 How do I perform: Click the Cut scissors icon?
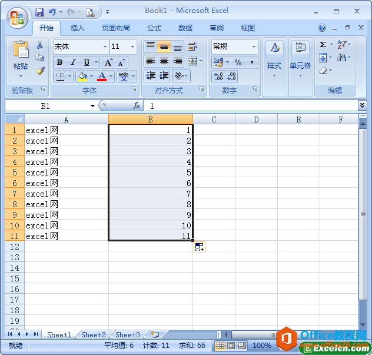tap(40, 45)
